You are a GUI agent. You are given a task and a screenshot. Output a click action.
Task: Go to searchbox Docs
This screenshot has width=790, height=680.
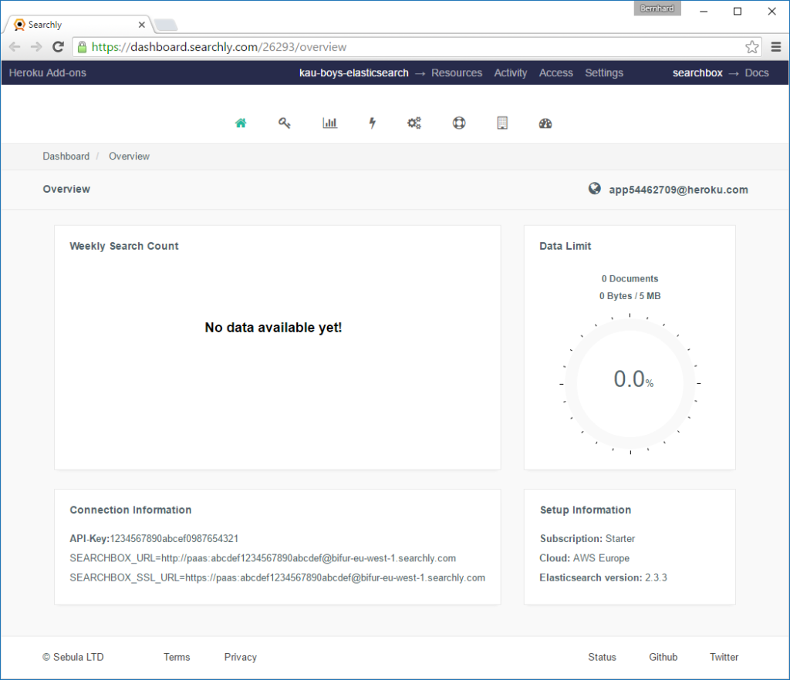[x=757, y=72]
